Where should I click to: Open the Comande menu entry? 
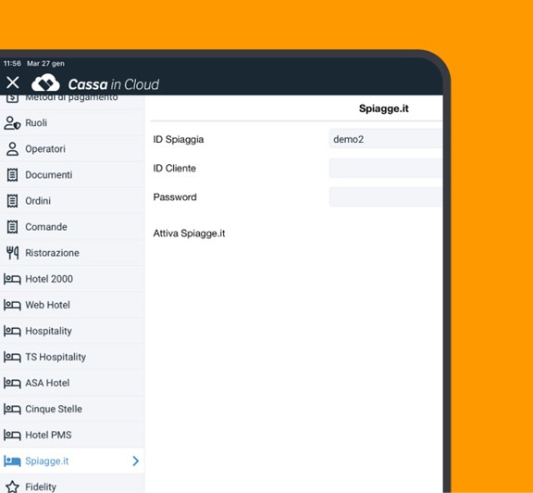(x=72, y=227)
